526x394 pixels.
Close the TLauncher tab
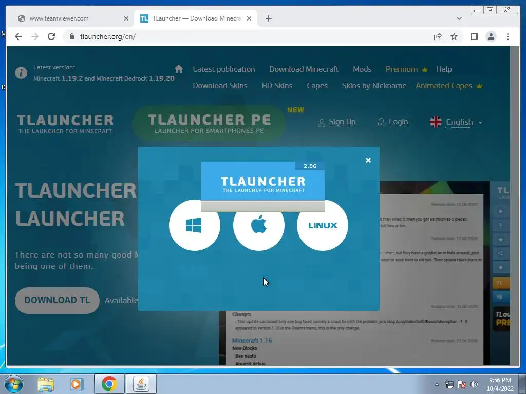pos(249,18)
